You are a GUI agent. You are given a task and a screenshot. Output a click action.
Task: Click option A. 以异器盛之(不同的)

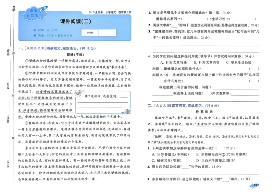[170, 154]
